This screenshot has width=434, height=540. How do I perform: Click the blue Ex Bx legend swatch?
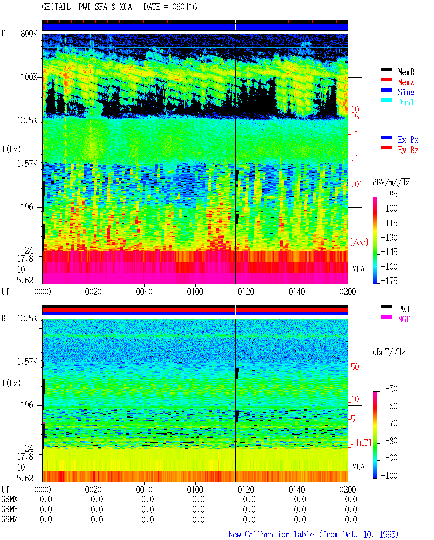pyautogui.click(x=387, y=137)
